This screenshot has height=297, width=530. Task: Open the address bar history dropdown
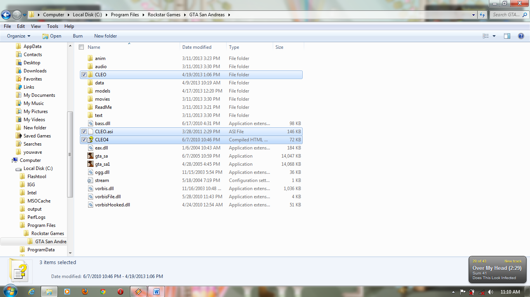point(473,15)
